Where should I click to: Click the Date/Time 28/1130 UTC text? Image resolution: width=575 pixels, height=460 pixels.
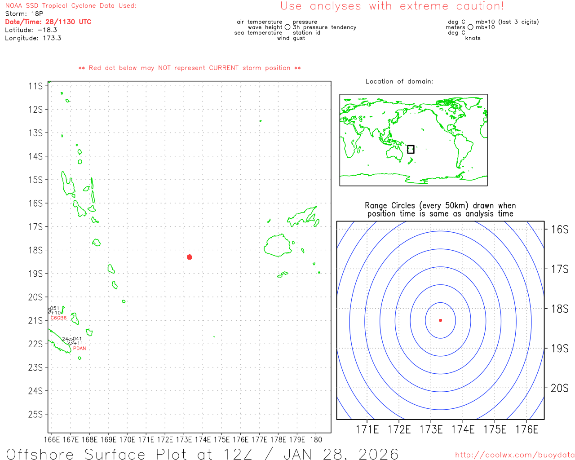point(48,22)
